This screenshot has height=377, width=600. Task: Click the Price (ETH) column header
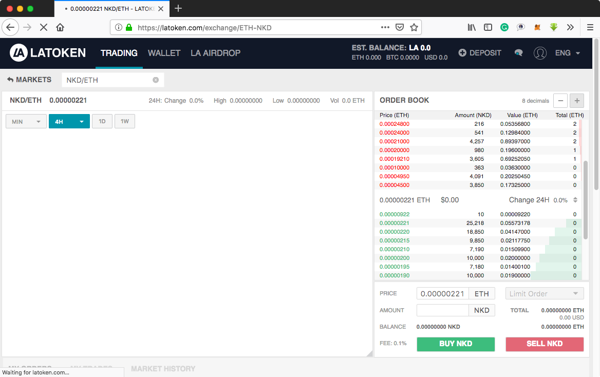pyautogui.click(x=394, y=115)
